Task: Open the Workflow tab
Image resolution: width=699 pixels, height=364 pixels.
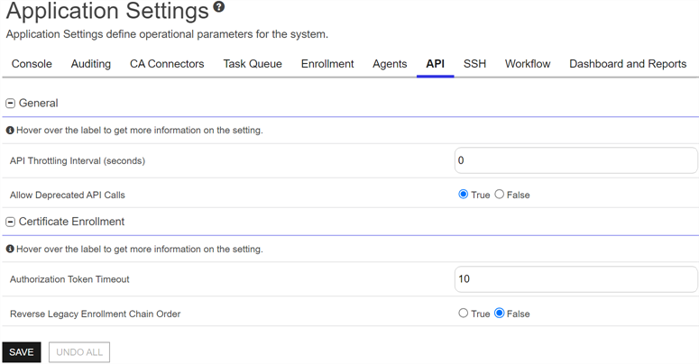Action: point(528,64)
